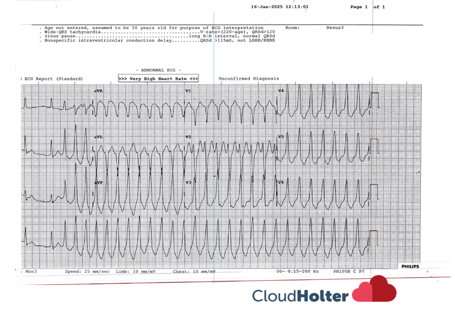This screenshot has width=455, height=320.
Task: Select the V4 lead label
Action: 281,91
